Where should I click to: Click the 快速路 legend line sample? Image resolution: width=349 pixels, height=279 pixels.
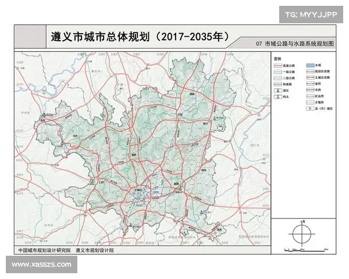[278, 84]
